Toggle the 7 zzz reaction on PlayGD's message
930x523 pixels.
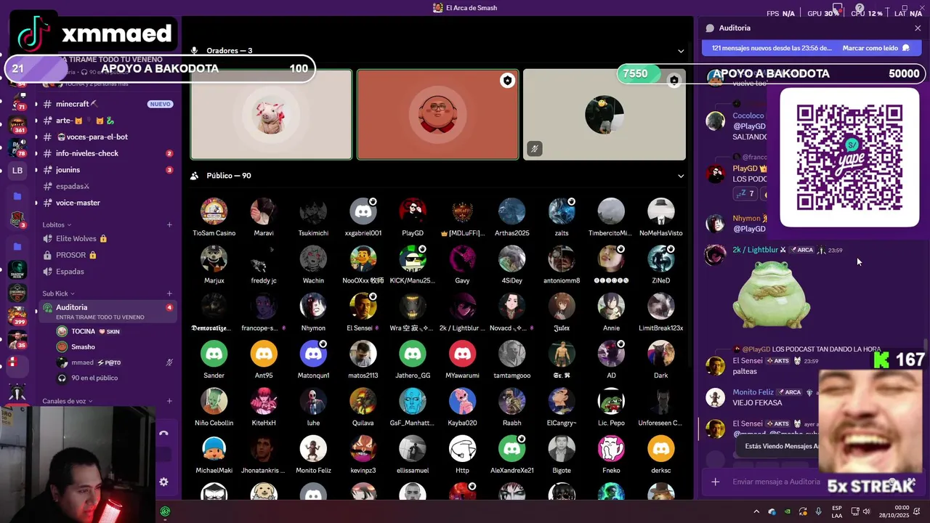tap(745, 194)
